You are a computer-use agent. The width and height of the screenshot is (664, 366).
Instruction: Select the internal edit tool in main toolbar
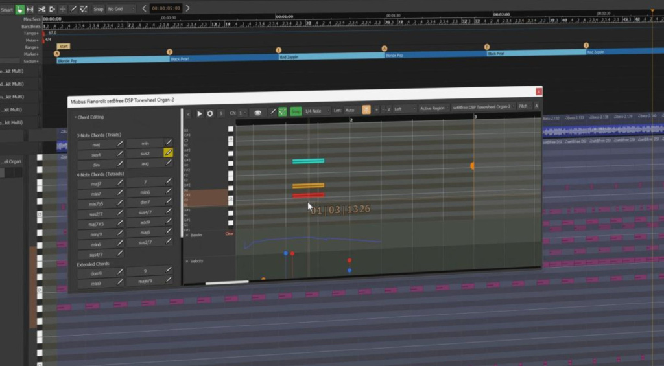[84, 9]
